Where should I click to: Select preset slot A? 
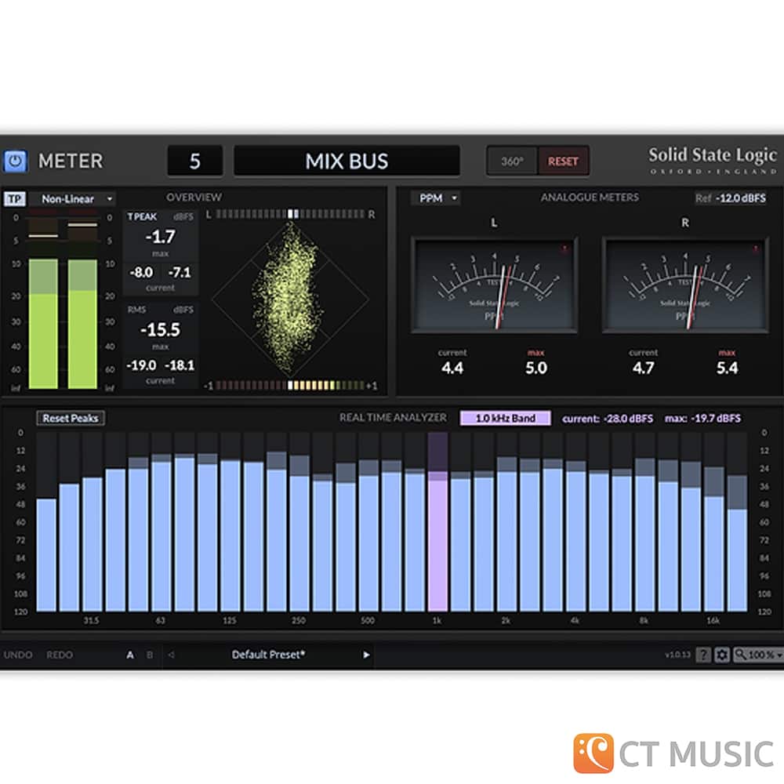[x=130, y=655]
